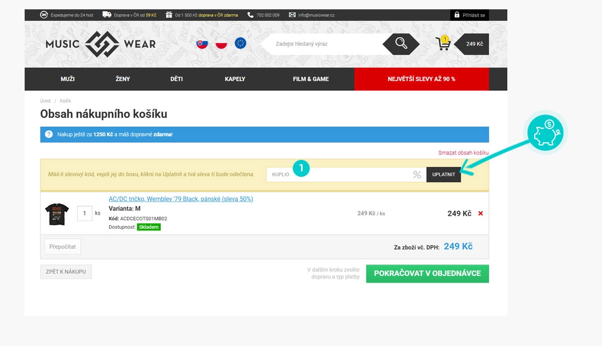Click the 249 Kč / ks unit price

coord(371,214)
